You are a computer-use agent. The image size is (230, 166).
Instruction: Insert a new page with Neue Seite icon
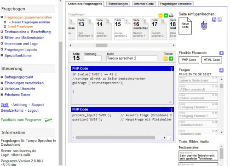coord(185,26)
